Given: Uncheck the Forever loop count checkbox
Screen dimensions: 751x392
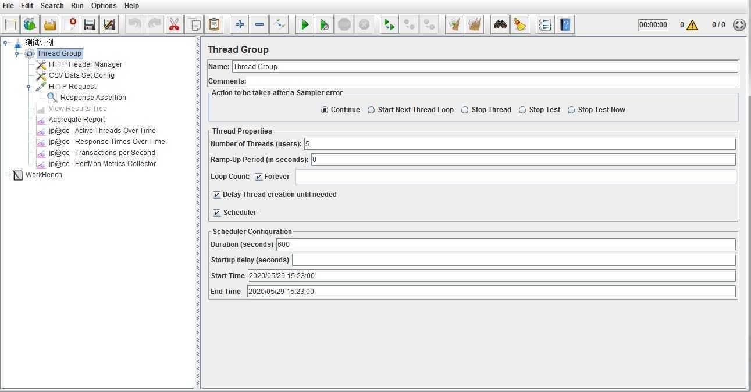Looking at the screenshot, I should click(259, 177).
